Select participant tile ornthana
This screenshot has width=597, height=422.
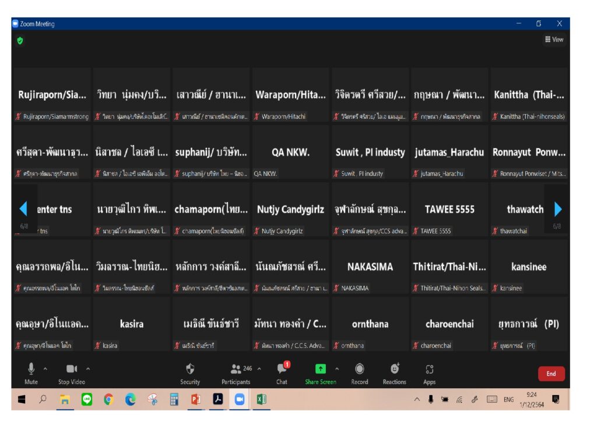[x=370, y=324]
